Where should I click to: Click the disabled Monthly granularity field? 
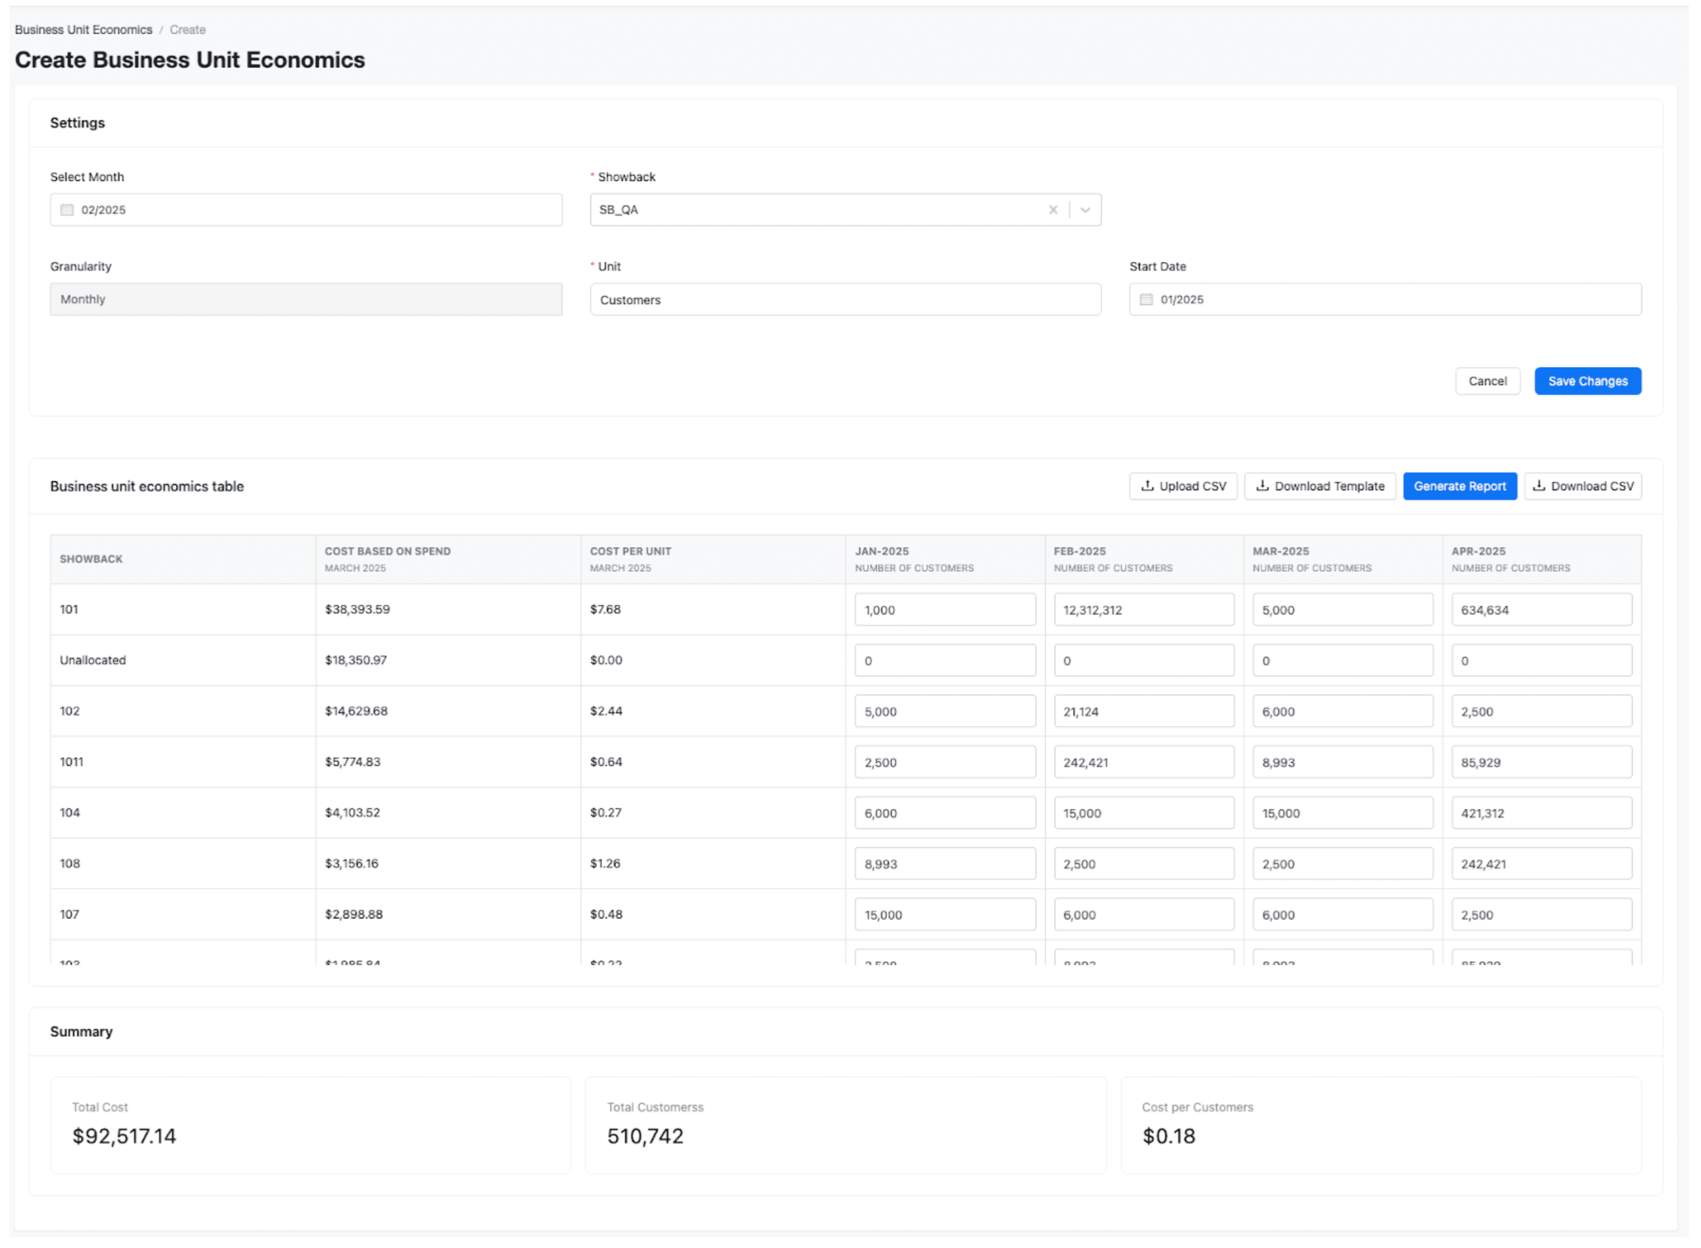coord(305,299)
